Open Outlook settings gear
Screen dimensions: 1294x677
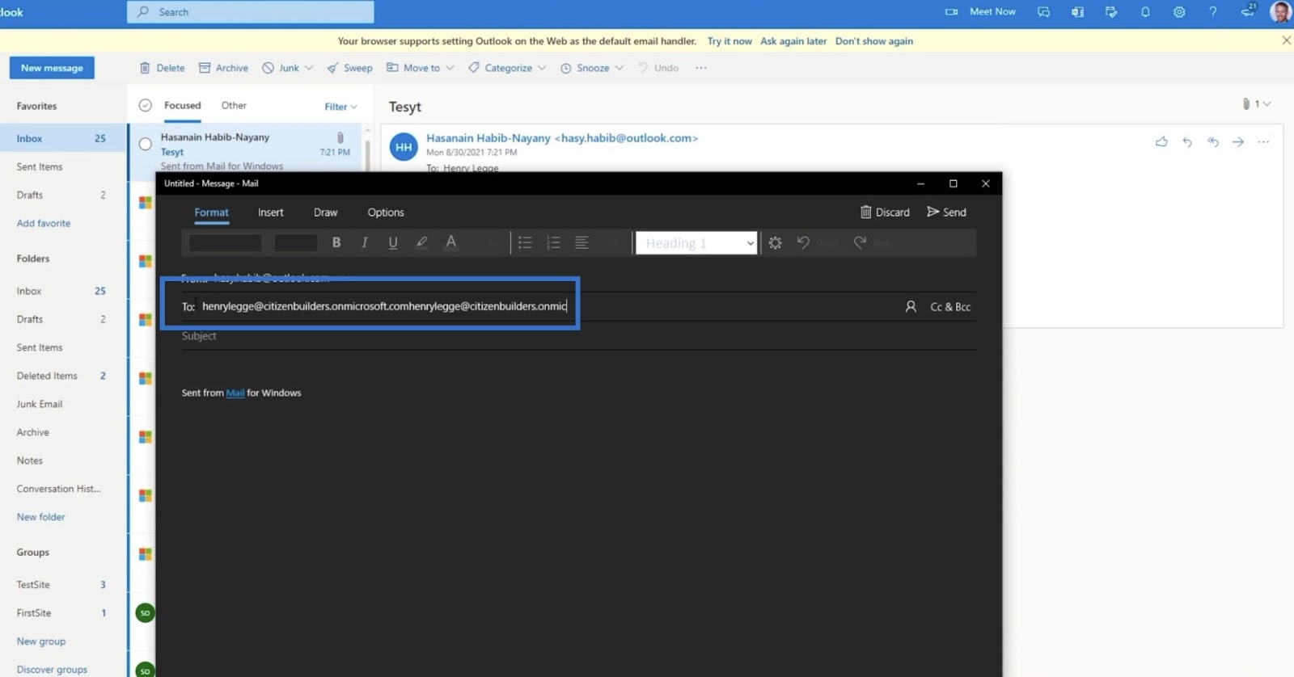(x=1179, y=12)
